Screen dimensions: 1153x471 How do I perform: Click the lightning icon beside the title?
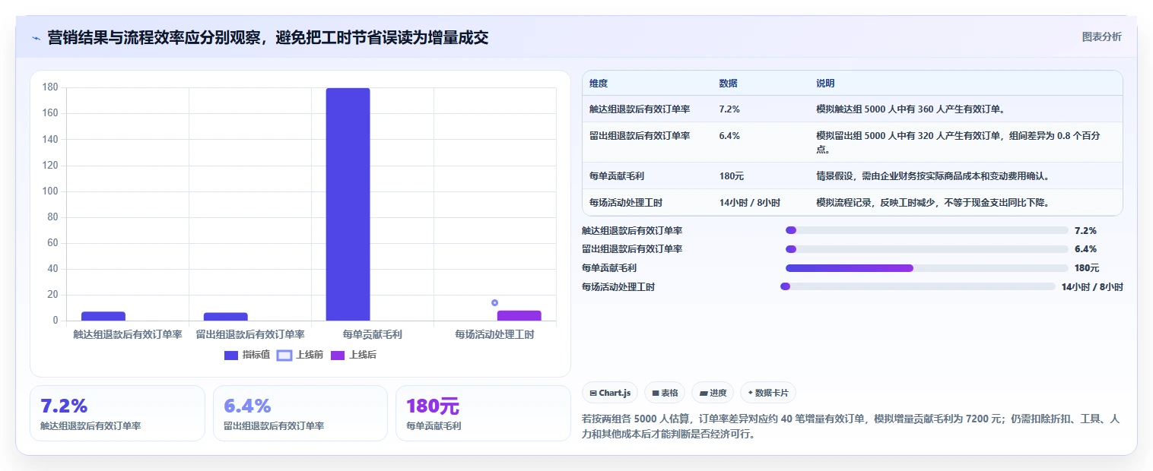36,37
